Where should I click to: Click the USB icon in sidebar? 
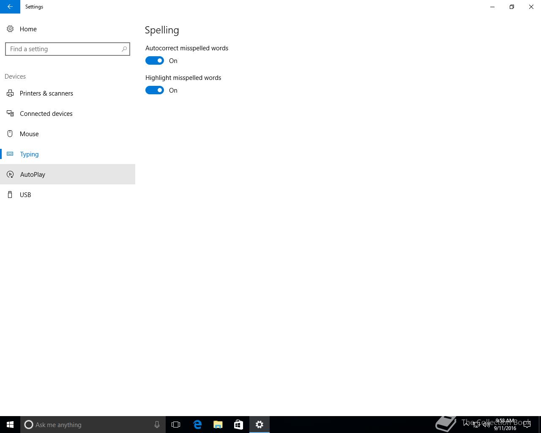[x=10, y=195]
